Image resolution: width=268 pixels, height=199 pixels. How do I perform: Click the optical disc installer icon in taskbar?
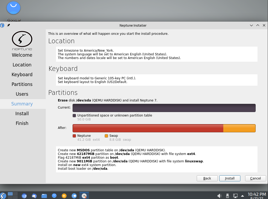(x=84, y=196)
